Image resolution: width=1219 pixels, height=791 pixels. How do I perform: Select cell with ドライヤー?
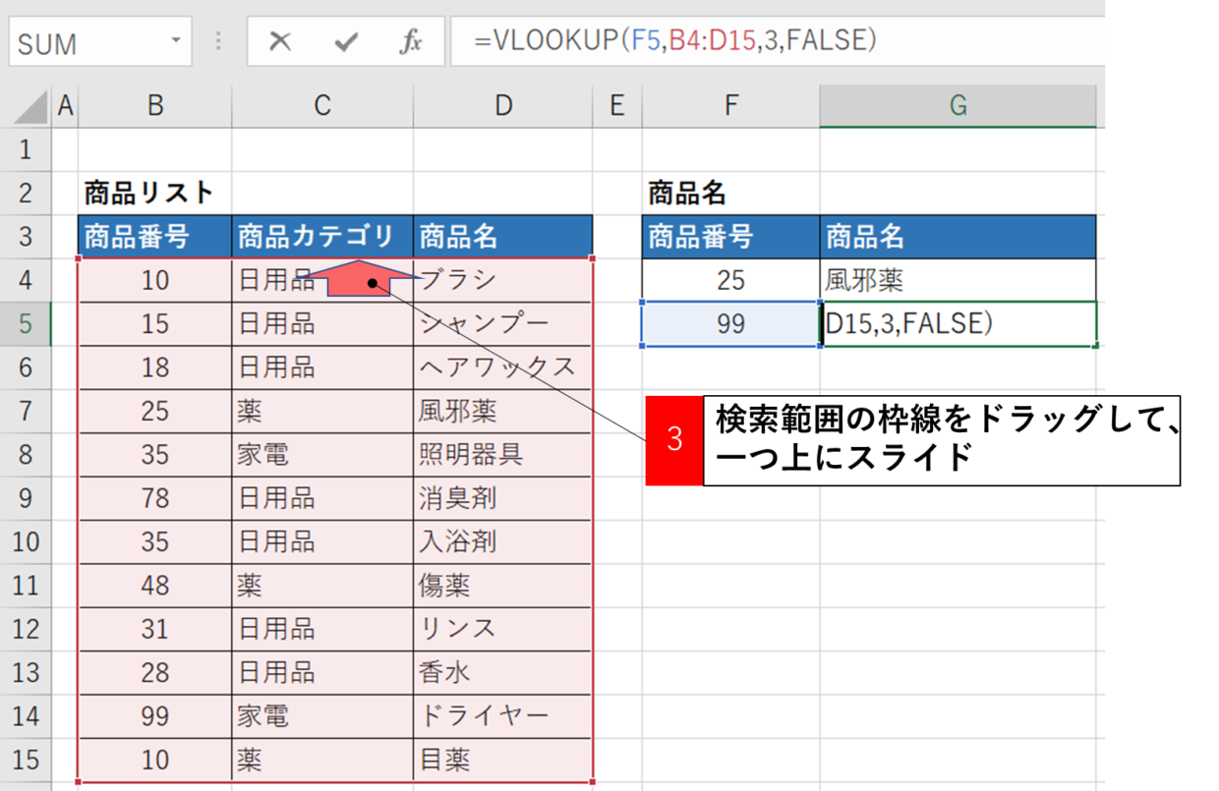pos(503,715)
